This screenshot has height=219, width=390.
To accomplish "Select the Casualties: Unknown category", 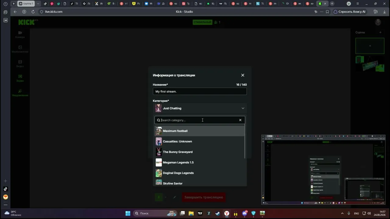I will (x=200, y=141).
